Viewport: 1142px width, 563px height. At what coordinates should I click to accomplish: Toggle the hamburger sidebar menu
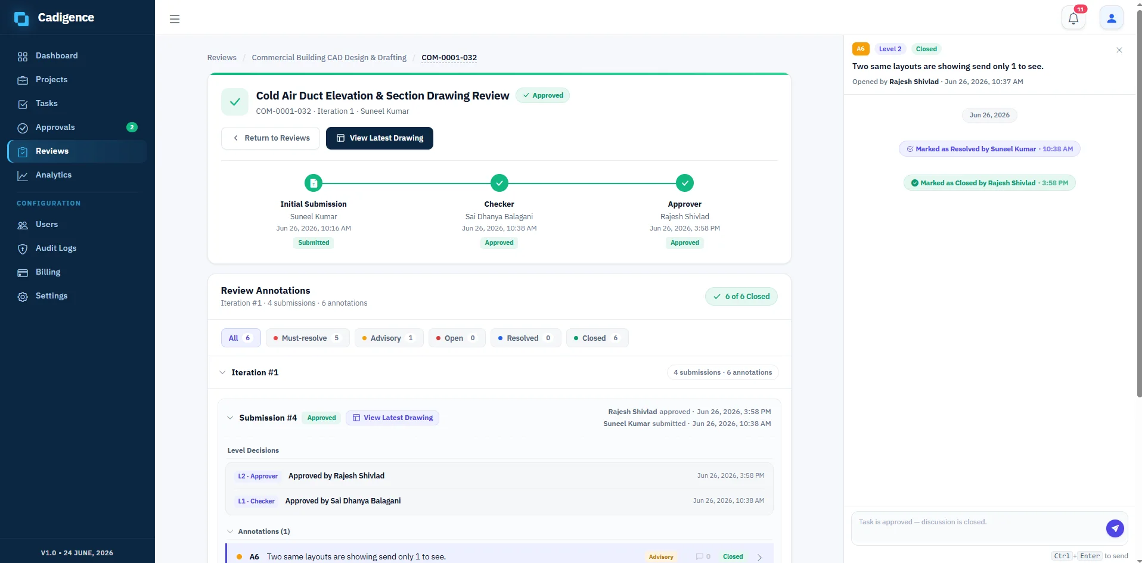click(x=175, y=19)
